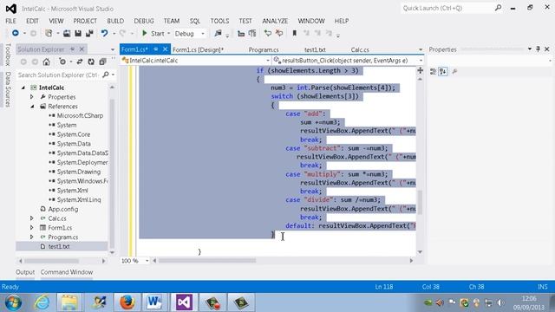Viewport: 555px width, 312px height.
Task: Click the Find in Files toolbar icon
Action: click(x=218, y=33)
